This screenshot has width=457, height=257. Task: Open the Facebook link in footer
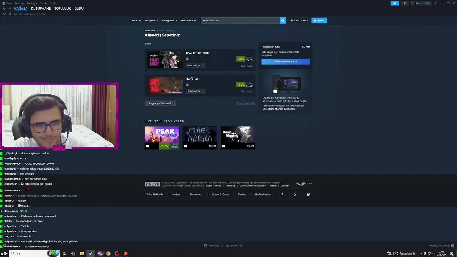pos(282,195)
